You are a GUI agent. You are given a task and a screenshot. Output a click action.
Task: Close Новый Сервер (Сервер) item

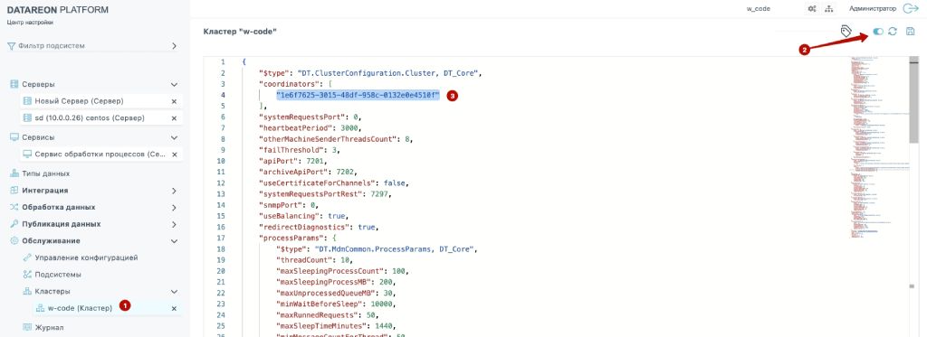(x=174, y=101)
